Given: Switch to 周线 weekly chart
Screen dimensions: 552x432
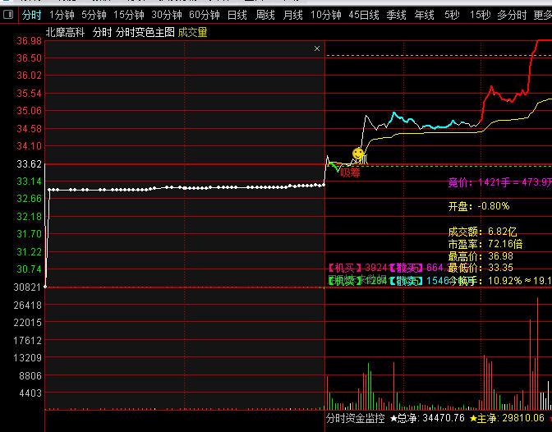Looking at the screenshot, I should [265, 15].
